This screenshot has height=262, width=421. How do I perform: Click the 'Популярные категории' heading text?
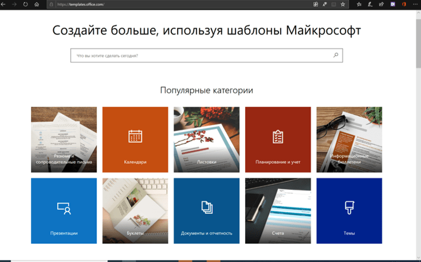point(206,90)
